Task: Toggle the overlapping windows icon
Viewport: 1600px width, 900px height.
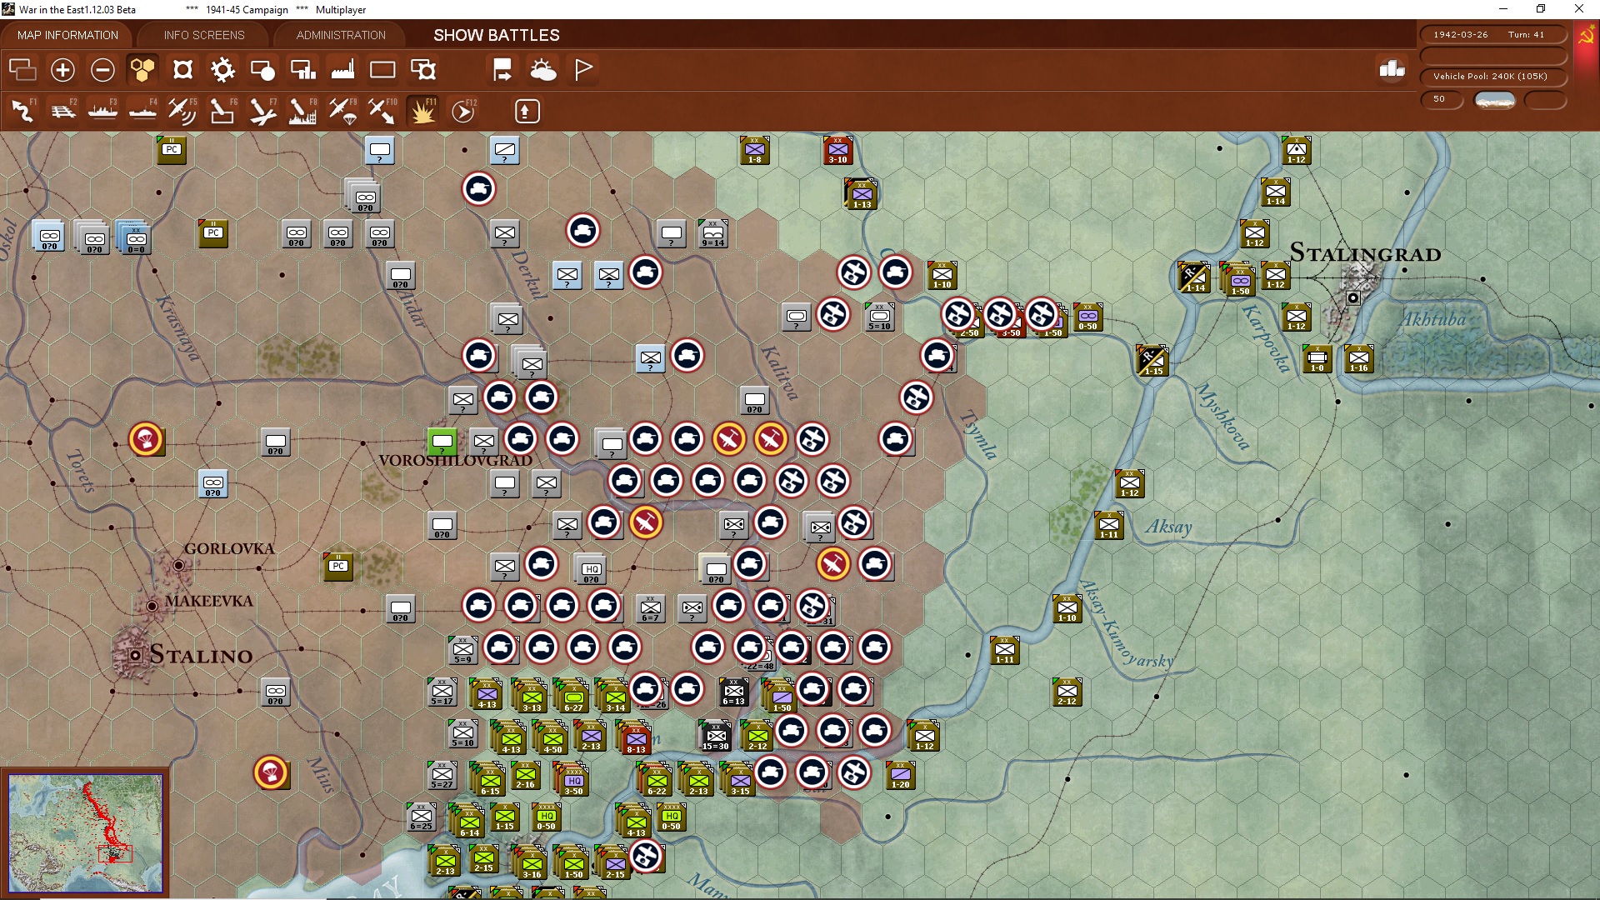Action: 22,70
